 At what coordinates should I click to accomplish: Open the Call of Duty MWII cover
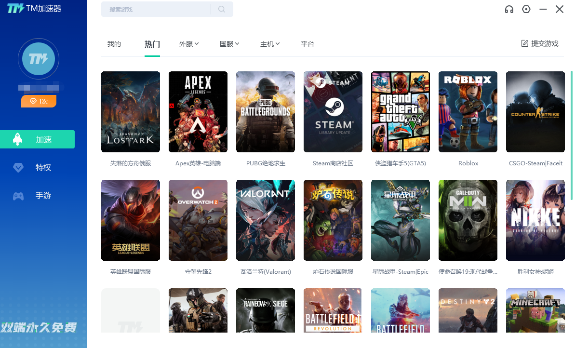point(468,220)
